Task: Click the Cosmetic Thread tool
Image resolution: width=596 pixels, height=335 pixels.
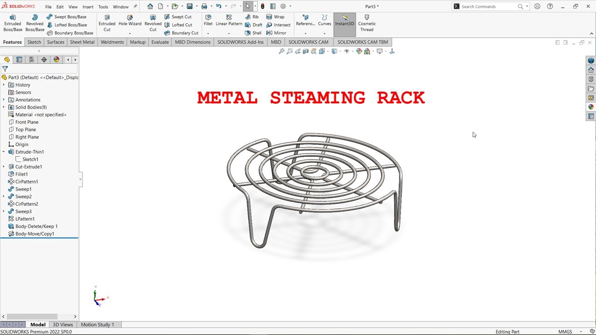Action: pos(367,23)
